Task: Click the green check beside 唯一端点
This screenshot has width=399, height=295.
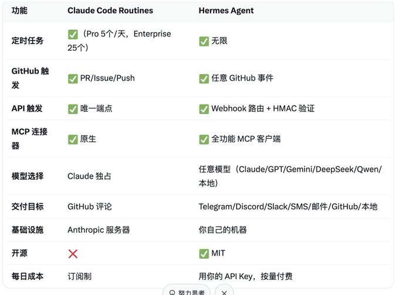Action: coord(73,109)
